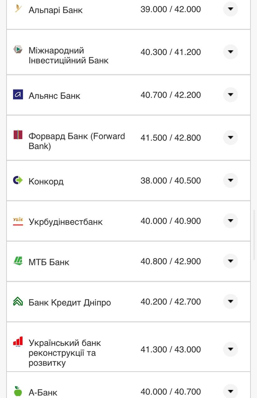This screenshot has width=257, height=398.
Task: Expand Український банк реконструкції та розвитку details
Action: tap(231, 349)
